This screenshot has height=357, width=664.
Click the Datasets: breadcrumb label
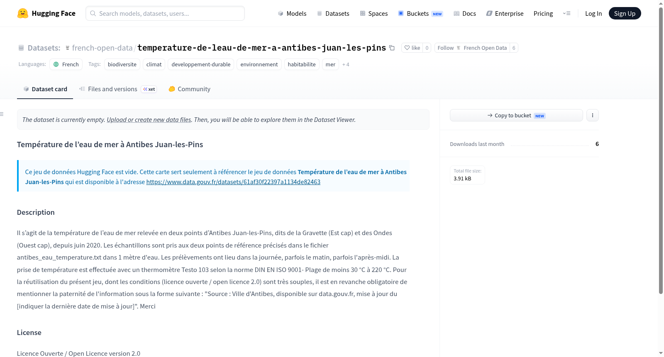(x=44, y=48)
